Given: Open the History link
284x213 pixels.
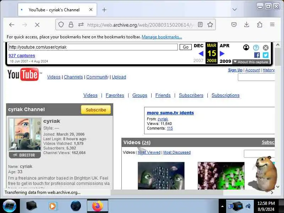Looking at the screenshot, I should 269,70.
